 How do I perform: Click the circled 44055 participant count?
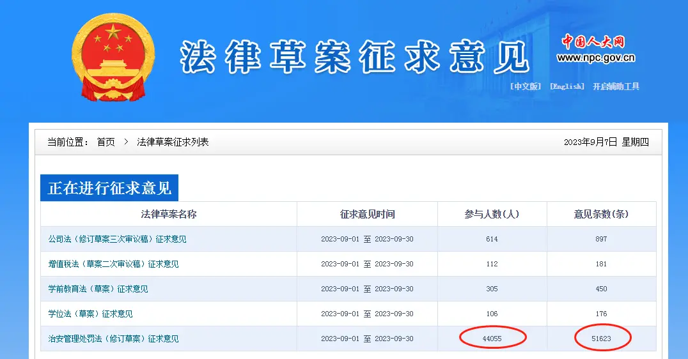[x=492, y=339]
